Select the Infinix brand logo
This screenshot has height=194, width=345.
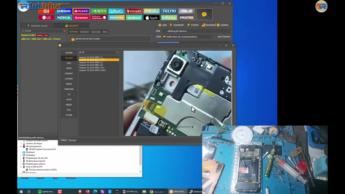169,18
